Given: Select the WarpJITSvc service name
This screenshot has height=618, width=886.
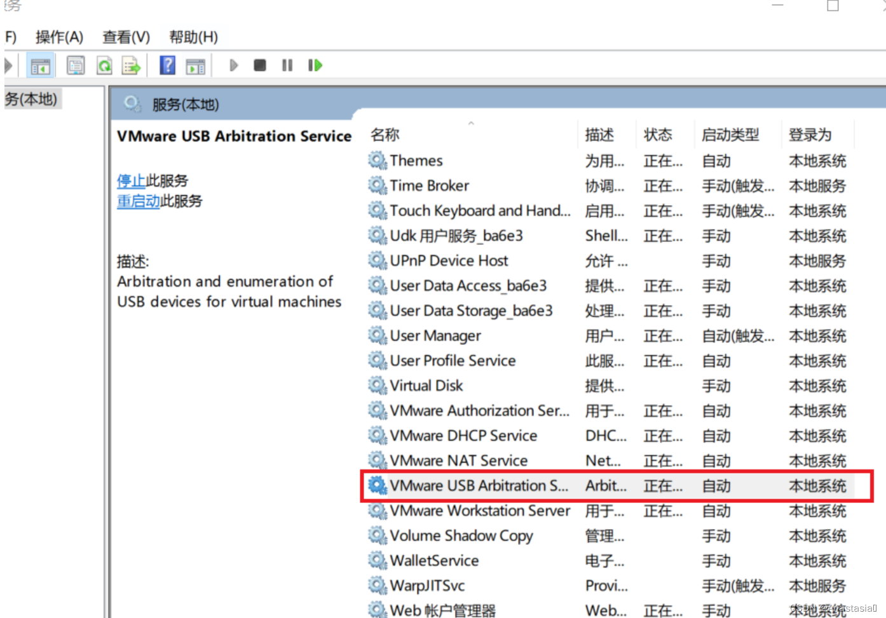Looking at the screenshot, I should click(428, 586).
